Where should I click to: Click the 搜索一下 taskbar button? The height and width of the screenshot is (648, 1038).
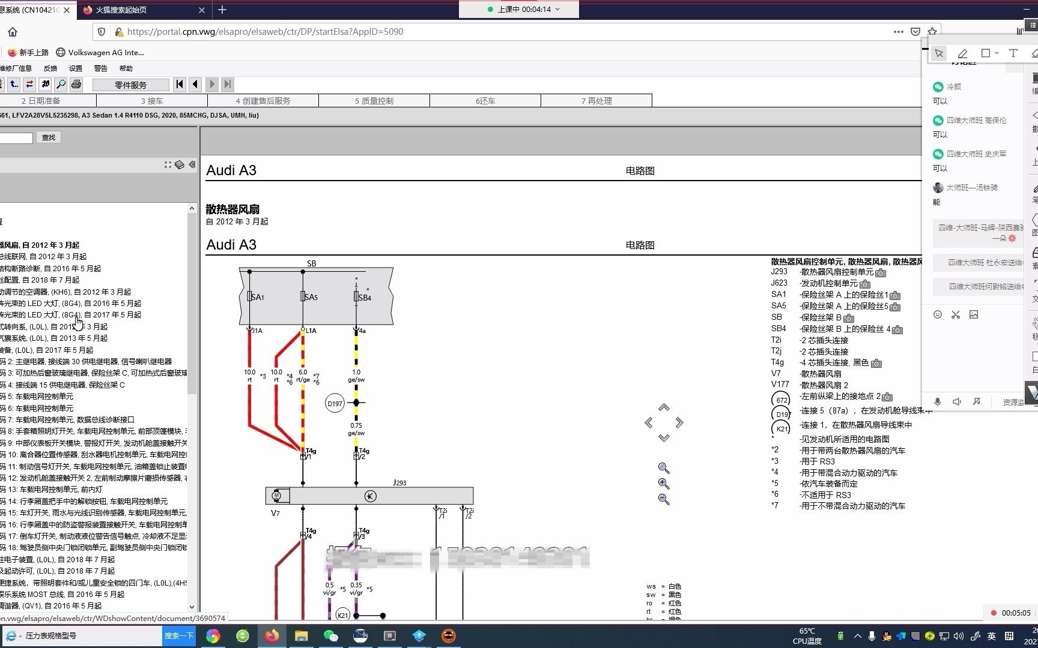[x=179, y=636]
